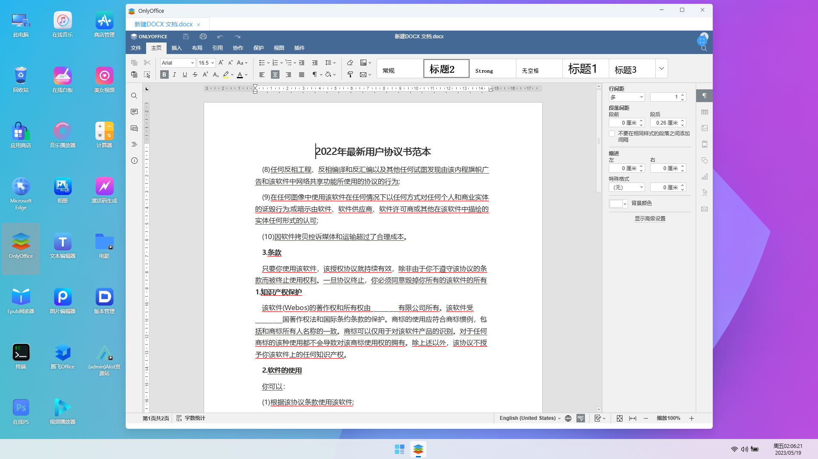Open the English (United States) language dropdown
The height and width of the screenshot is (459, 818).
(530, 419)
